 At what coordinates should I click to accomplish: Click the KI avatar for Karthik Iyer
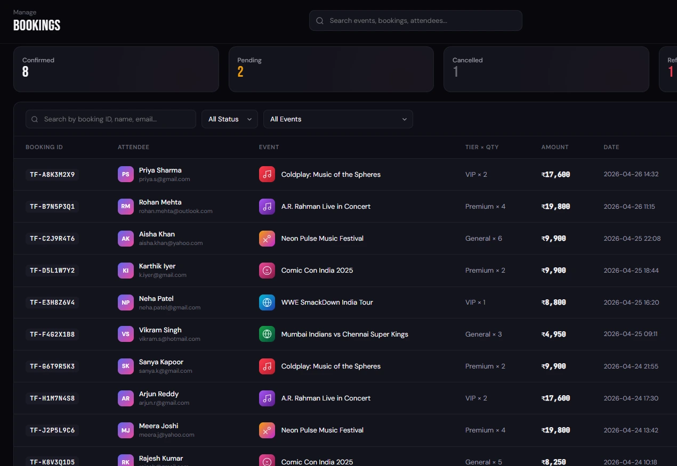tap(126, 270)
